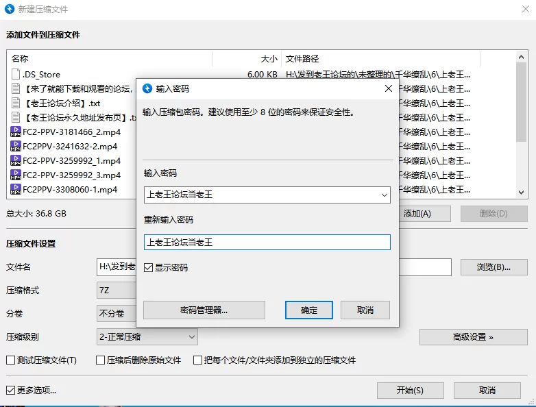Viewport: 536px width, 407px height.
Task: Open the 分卷 不分卷 dropdown
Action: 117,313
